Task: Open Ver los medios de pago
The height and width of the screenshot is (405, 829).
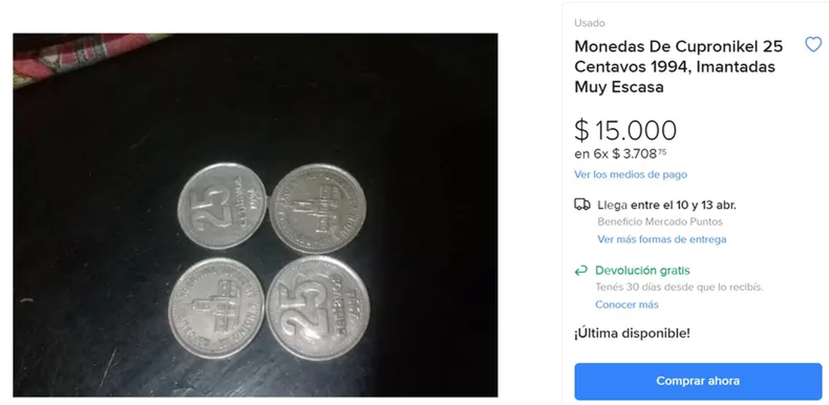Action: [631, 175]
